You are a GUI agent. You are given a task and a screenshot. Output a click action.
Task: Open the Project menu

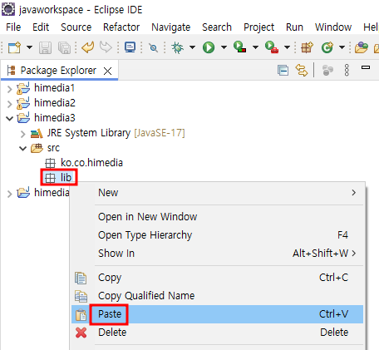coord(258,27)
